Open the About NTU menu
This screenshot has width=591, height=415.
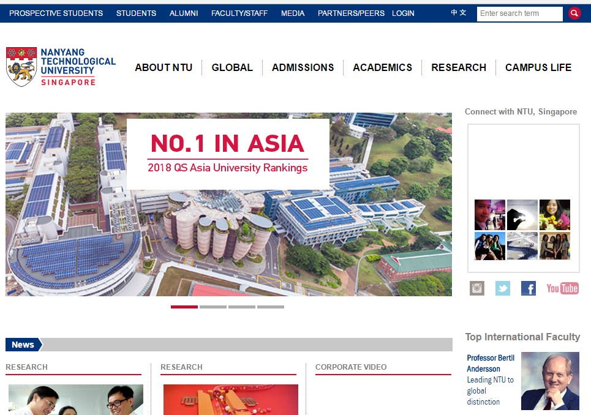point(164,67)
